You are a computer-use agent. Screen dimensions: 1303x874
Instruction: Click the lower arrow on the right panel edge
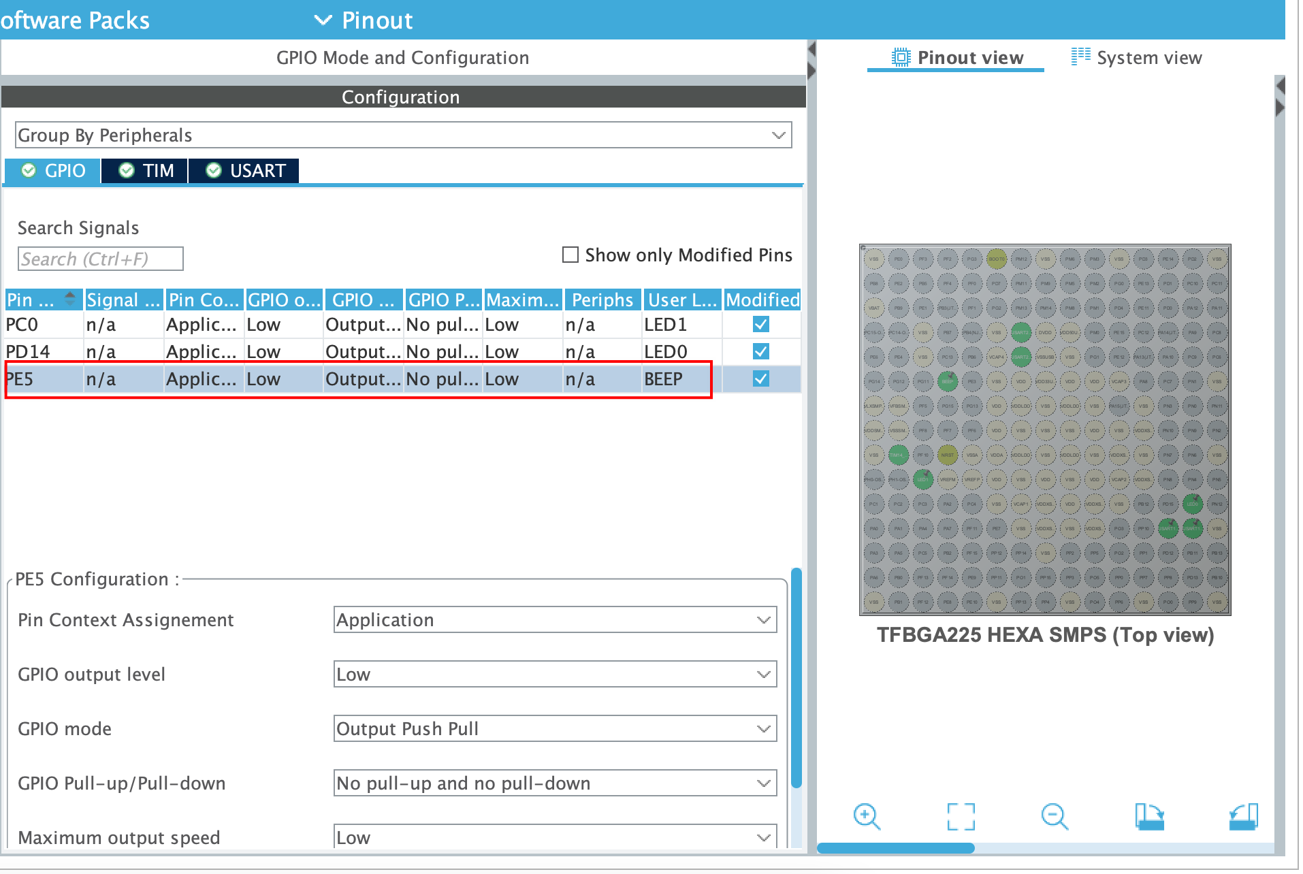click(1281, 108)
